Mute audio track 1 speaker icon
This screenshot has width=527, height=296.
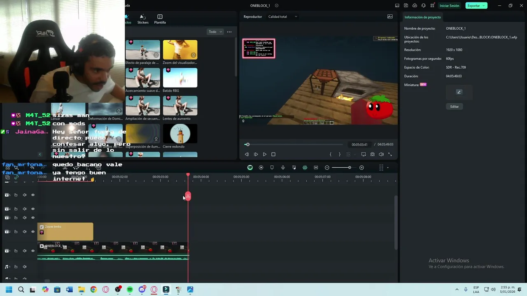tap(24, 267)
